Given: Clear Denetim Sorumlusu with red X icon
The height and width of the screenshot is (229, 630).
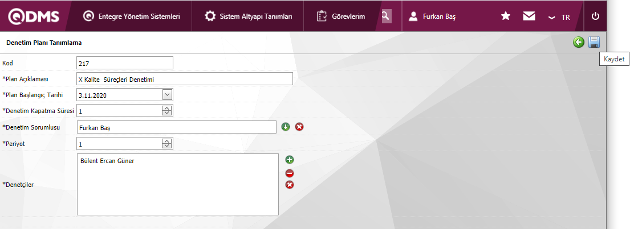Looking at the screenshot, I should point(299,126).
